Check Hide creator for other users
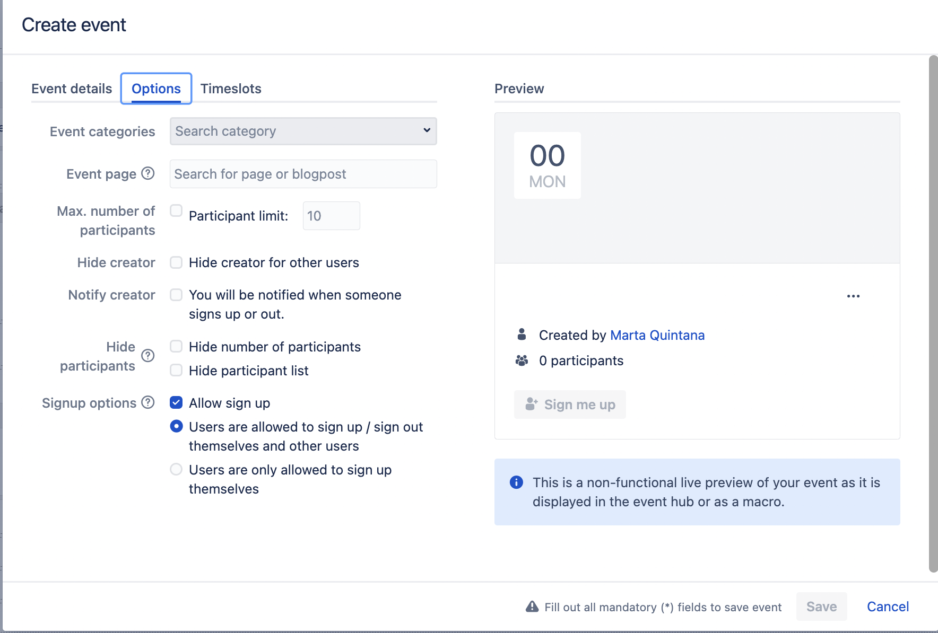Image resolution: width=938 pixels, height=633 pixels. (176, 262)
